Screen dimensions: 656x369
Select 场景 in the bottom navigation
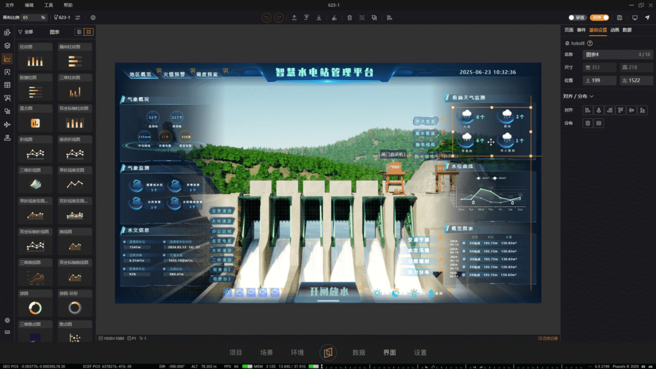pyautogui.click(x=267, y=353)
